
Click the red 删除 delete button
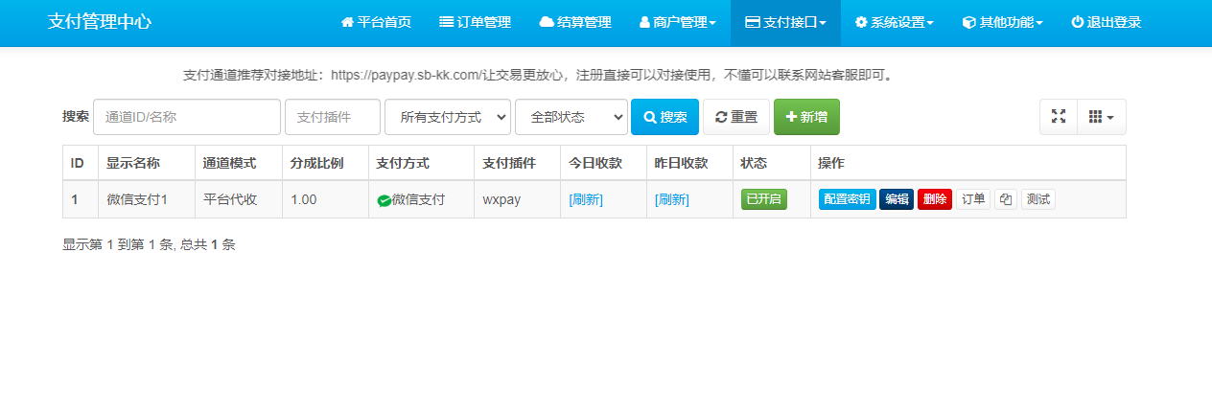[934, 199]
